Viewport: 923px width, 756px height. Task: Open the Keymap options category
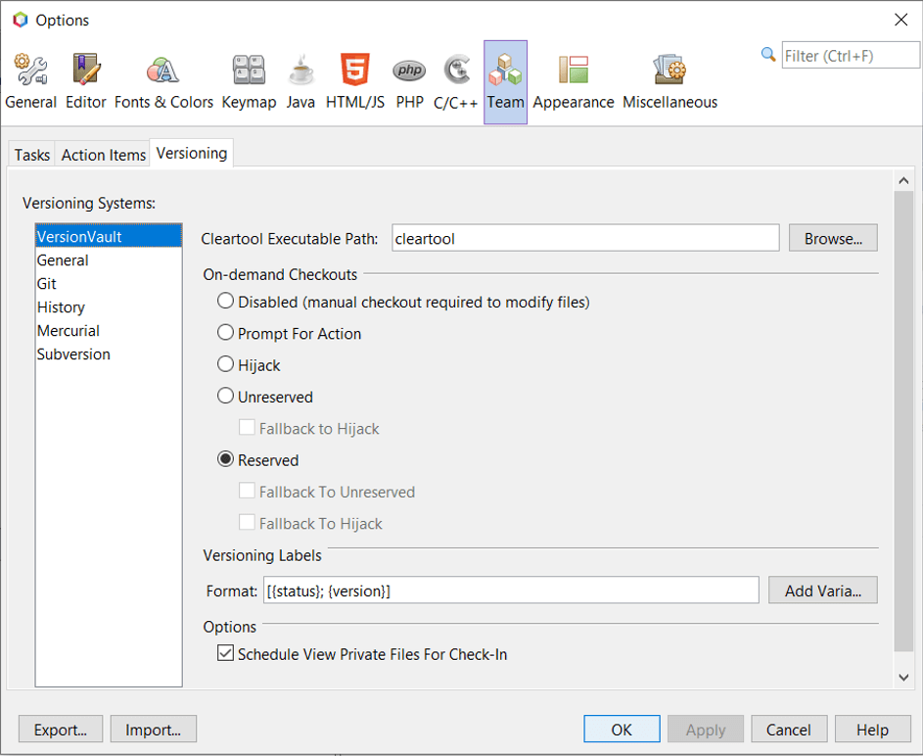click(249, 82)
